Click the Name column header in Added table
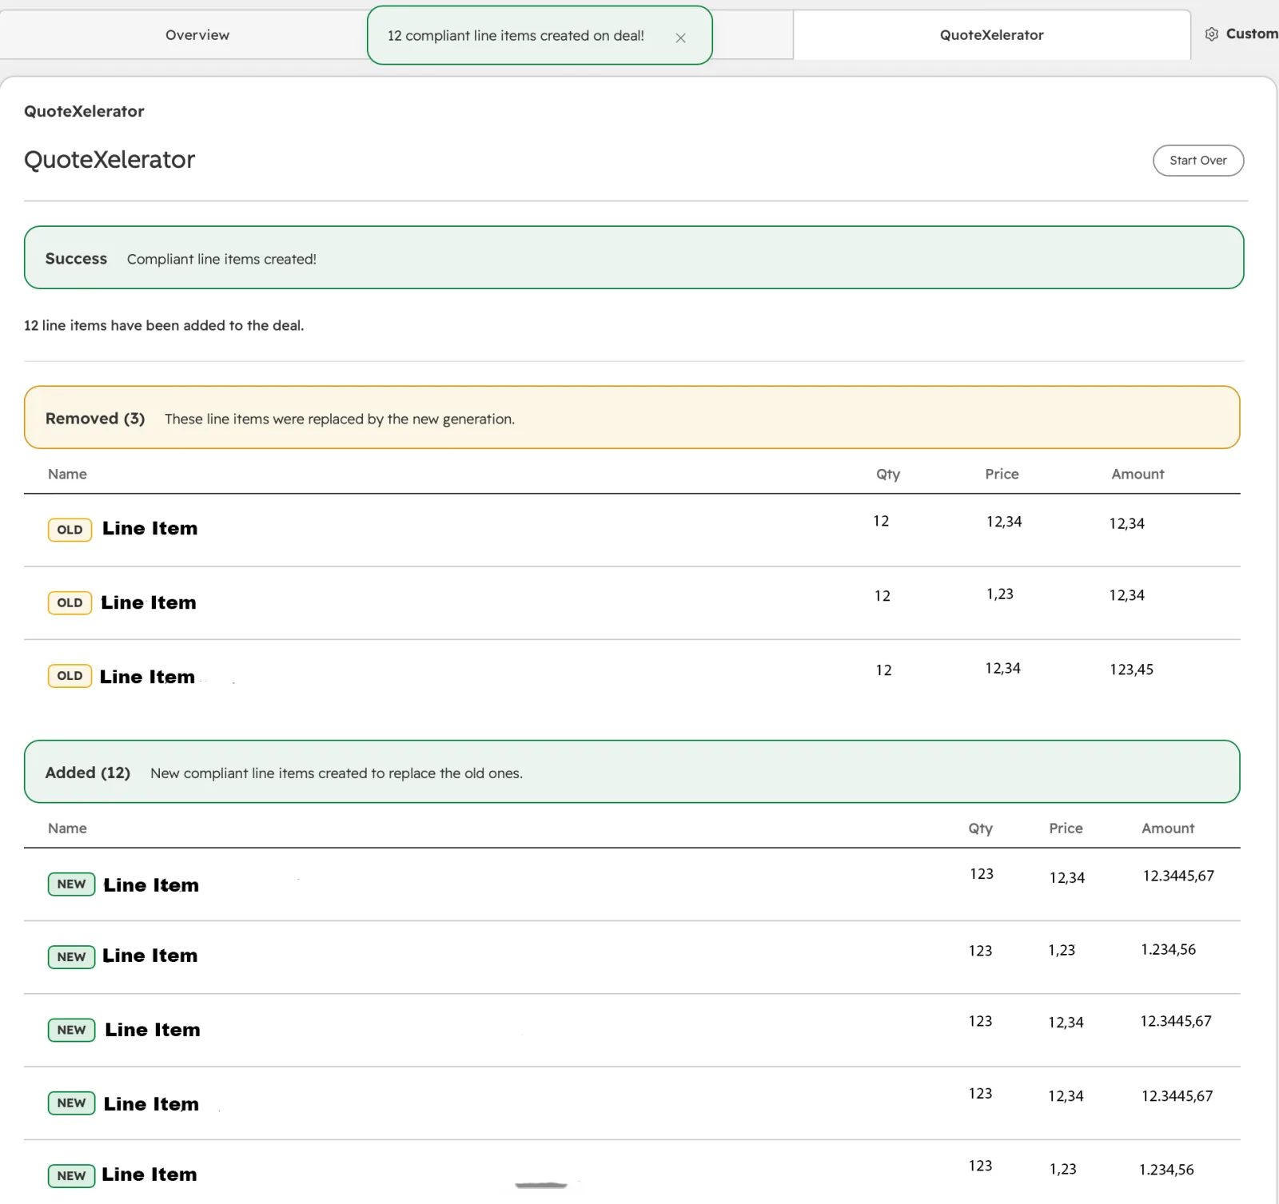This screenshot has height=1204, width=1279. click(67, 828)
